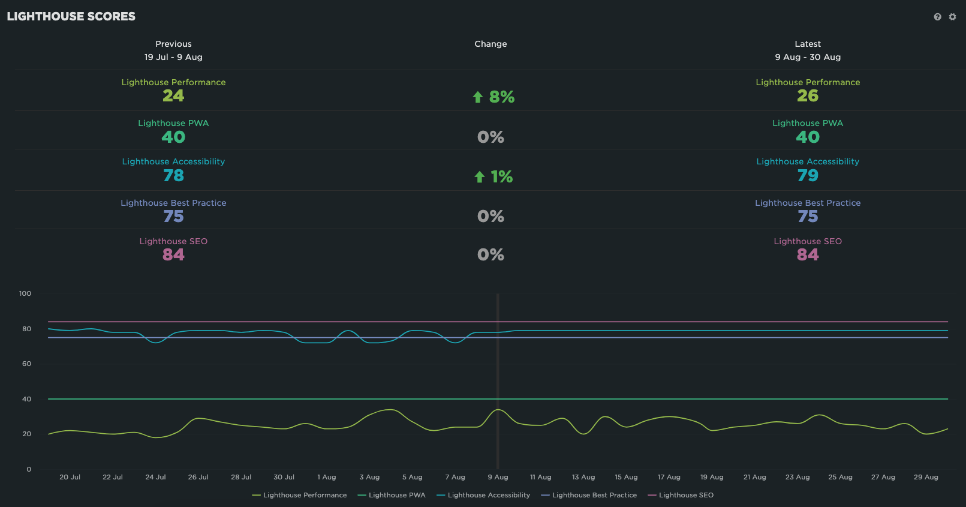
Task: Open the help question mark icon
Action: click(937, 17)
